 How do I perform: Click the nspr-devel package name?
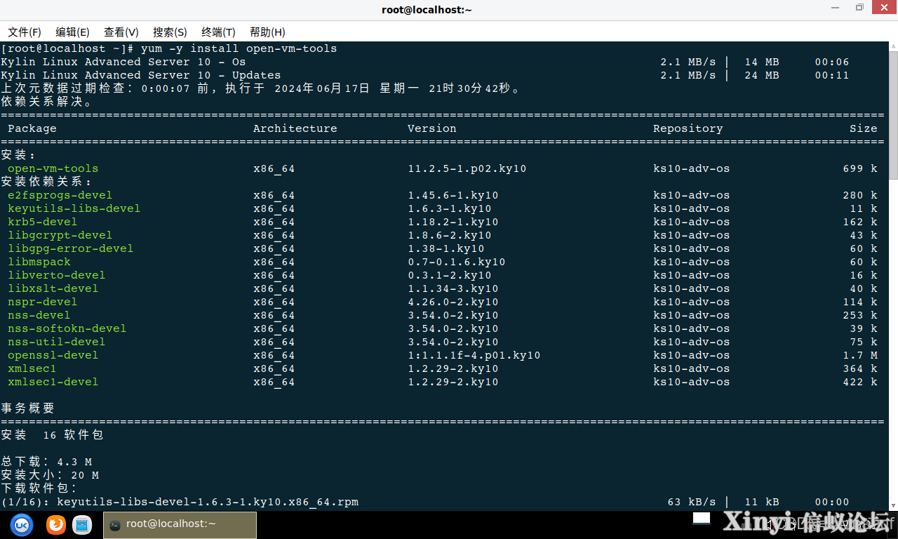point(42,302)
